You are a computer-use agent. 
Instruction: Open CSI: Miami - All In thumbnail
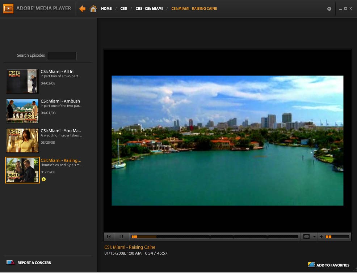[22, 81]
